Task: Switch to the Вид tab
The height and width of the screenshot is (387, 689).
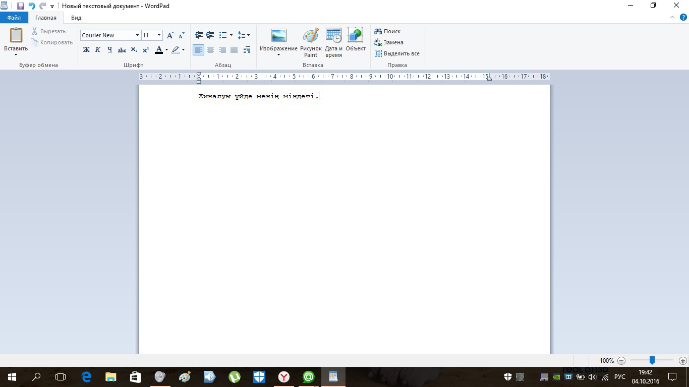Action: (76, 18)
